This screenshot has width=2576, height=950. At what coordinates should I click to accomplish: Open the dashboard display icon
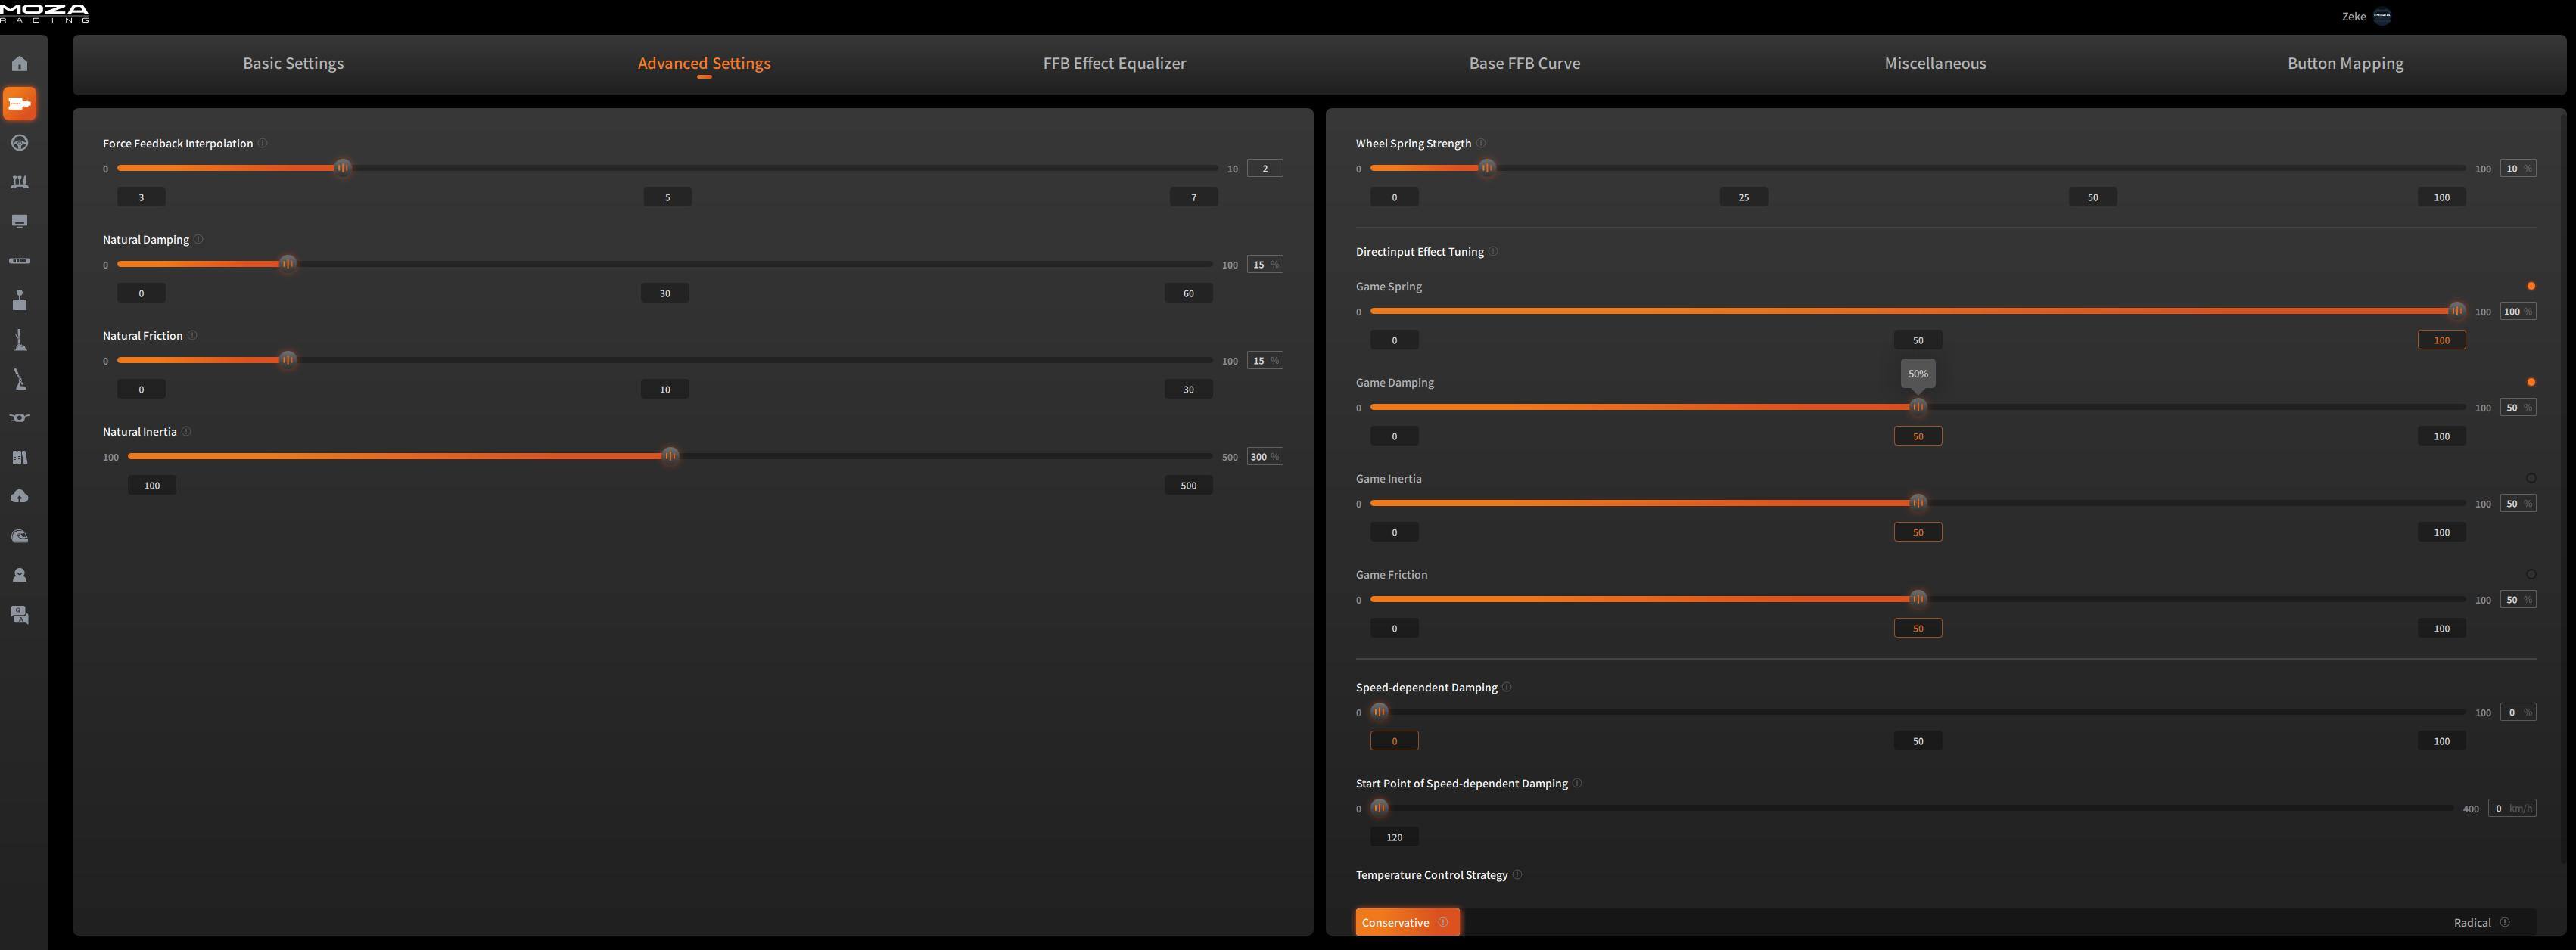(19, 221)
